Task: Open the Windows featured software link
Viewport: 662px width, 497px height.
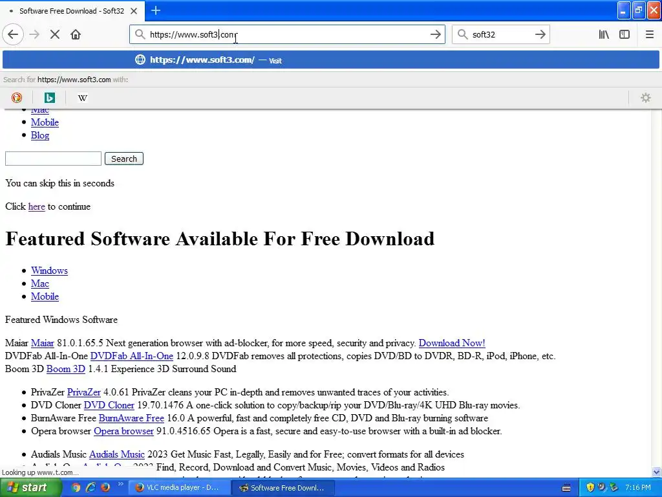Action: click(49, 271)
